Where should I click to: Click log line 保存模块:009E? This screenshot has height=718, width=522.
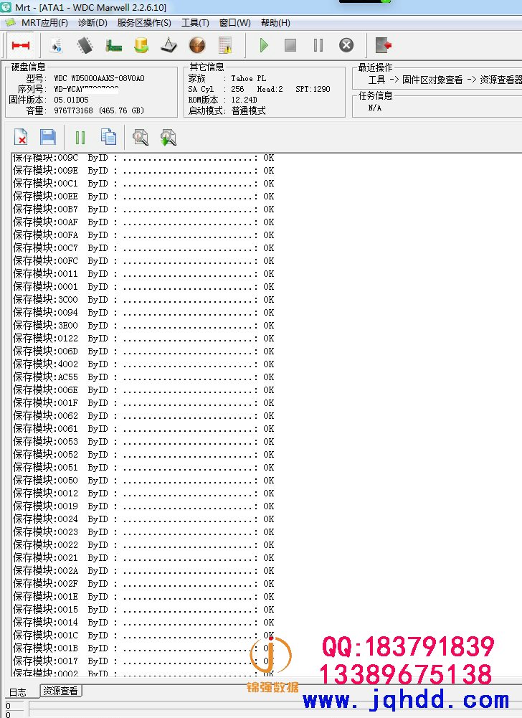[143, 170]
